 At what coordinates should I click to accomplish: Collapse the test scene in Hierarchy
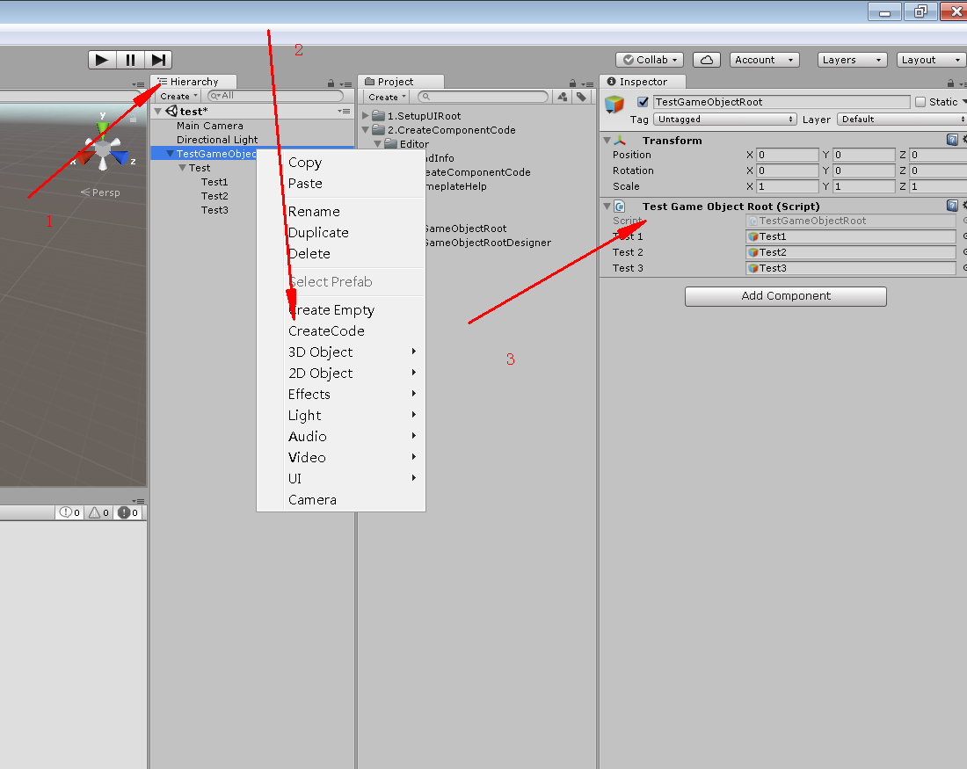(158, 112)
